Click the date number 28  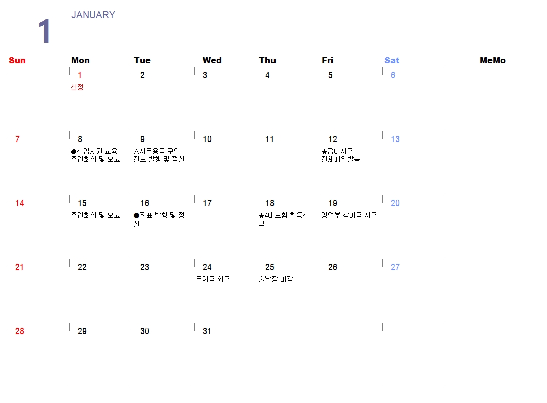(x=20, y=331)
